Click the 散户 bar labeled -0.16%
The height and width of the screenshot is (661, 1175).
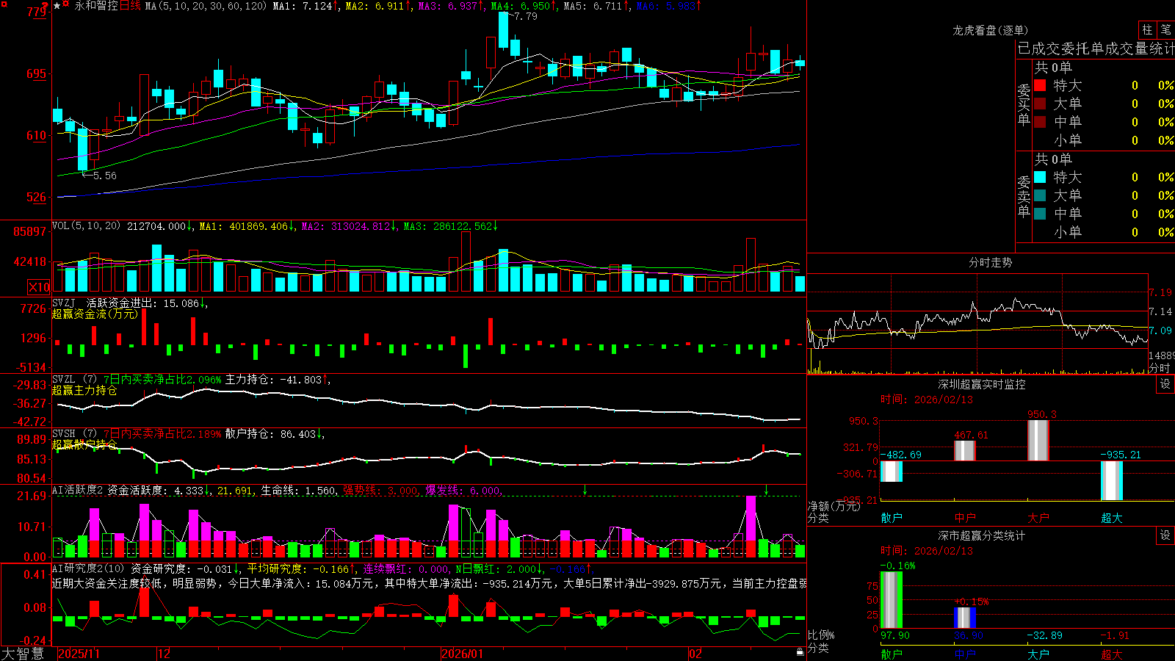point(892,600)
